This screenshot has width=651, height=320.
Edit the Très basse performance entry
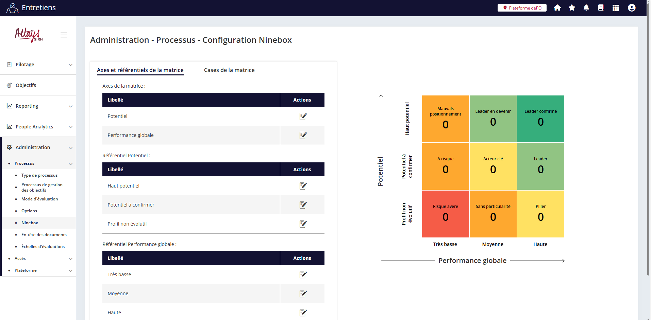(x=303, y=275)
